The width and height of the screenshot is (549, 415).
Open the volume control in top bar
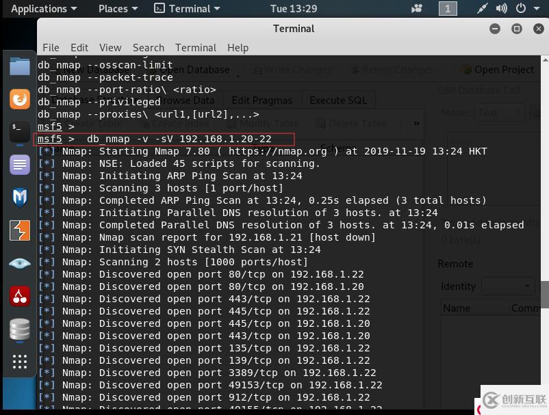(x=501, y=8)
